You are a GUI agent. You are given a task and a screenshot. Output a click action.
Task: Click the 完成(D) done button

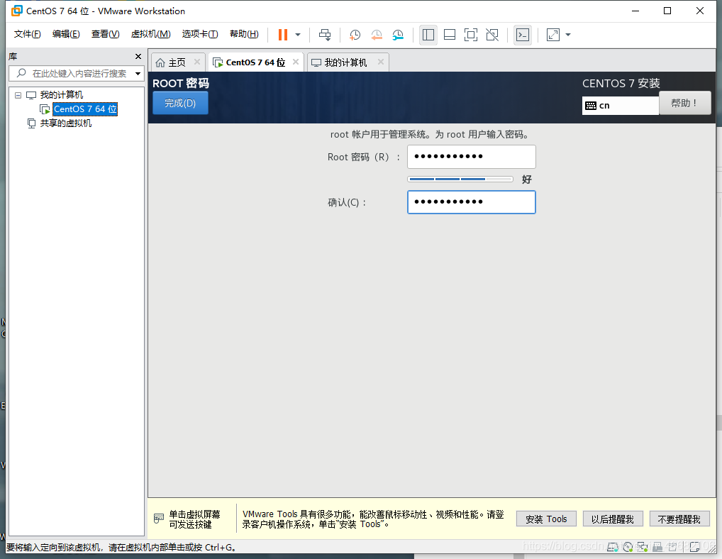(x=180, y=103)
